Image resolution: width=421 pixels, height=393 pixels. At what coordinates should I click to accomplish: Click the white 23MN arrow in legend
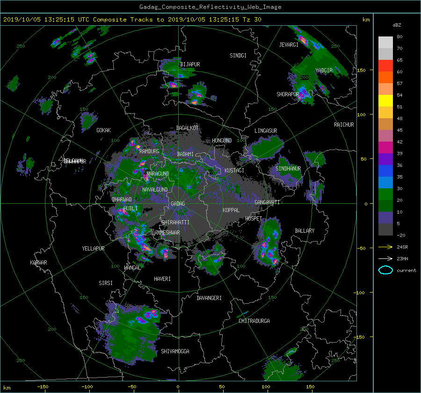(385, 258)
